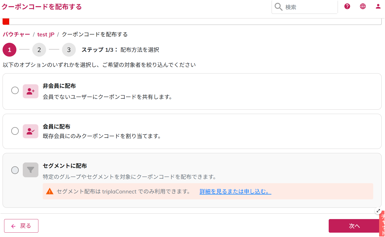Go to step 2 in the stepper
This screenshot has height=237, width=385.
tap(39, 50)
